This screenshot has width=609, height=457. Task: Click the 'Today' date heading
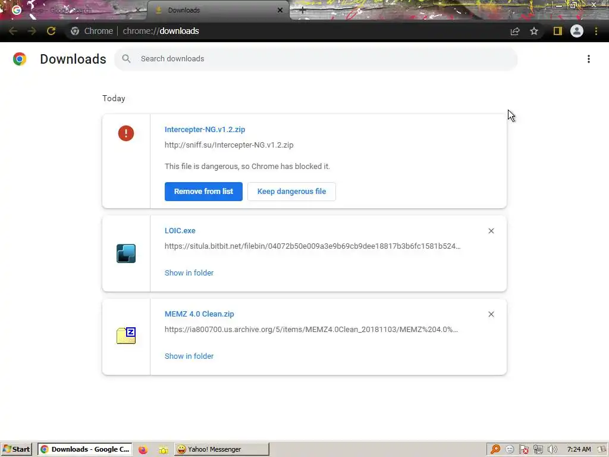pos(114,98)
